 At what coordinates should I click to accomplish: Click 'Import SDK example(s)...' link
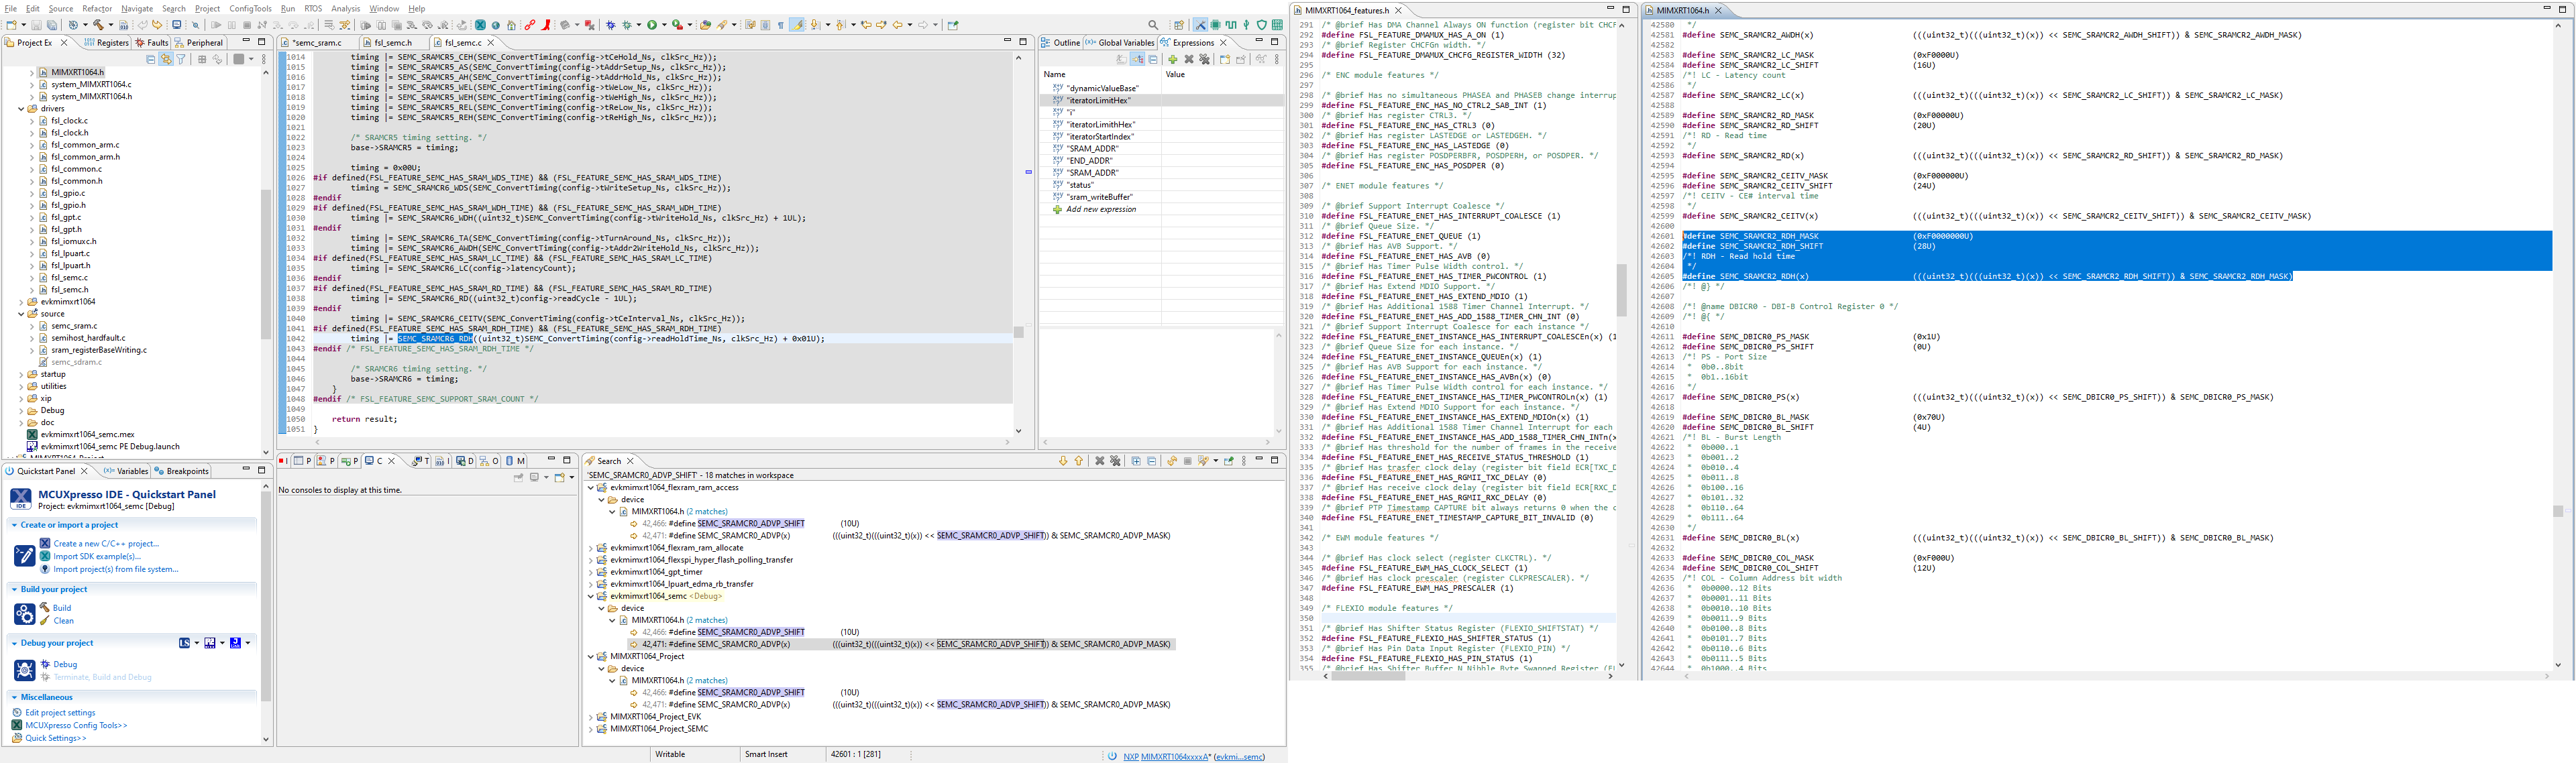96,556
